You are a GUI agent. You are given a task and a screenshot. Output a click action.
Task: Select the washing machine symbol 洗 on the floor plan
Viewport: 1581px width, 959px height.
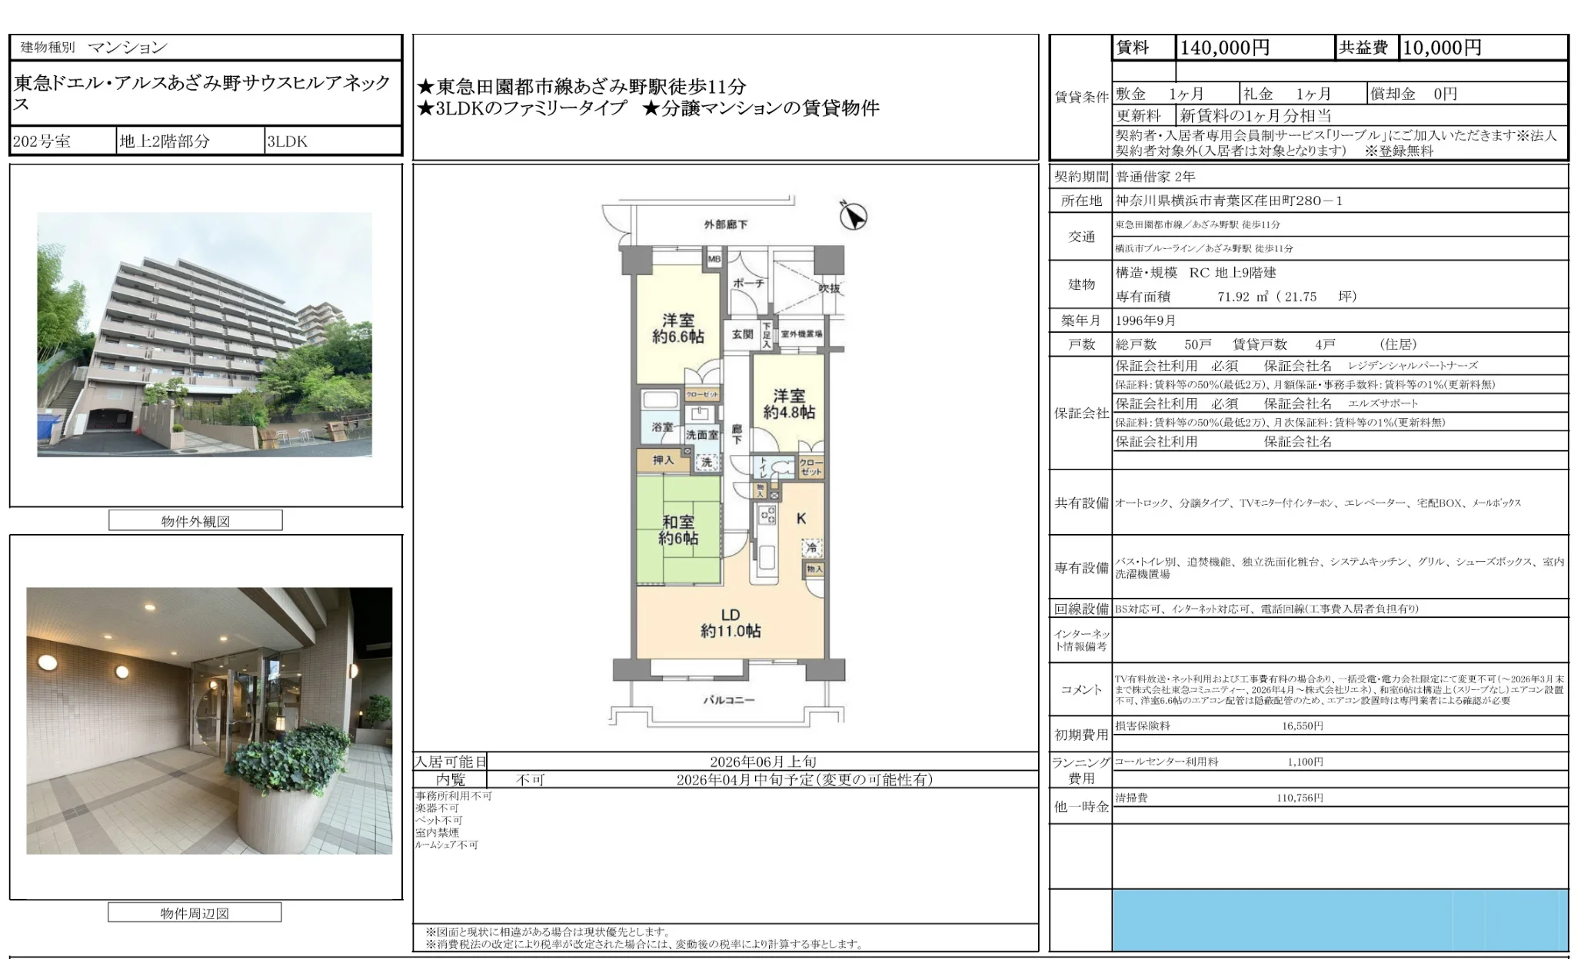click(707, 463)
